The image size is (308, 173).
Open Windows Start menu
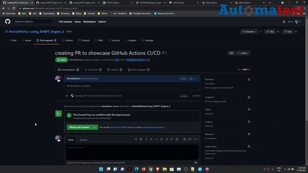(101, 169)
